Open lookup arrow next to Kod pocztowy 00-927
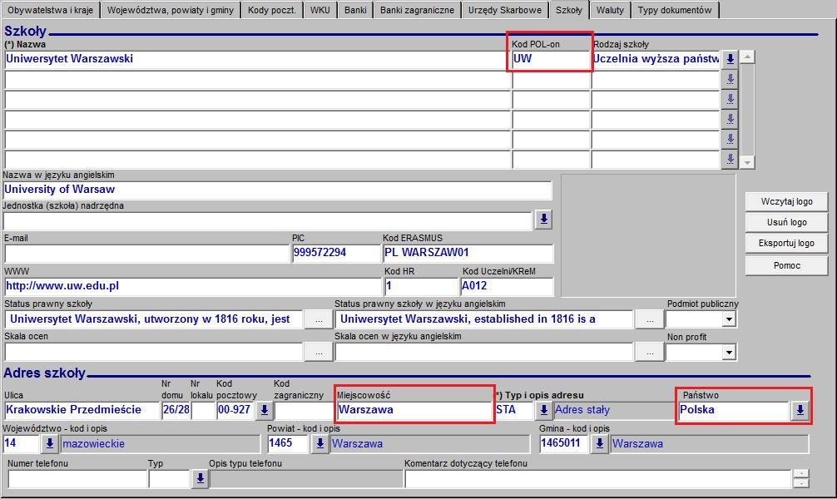 (x=265, y=410)
